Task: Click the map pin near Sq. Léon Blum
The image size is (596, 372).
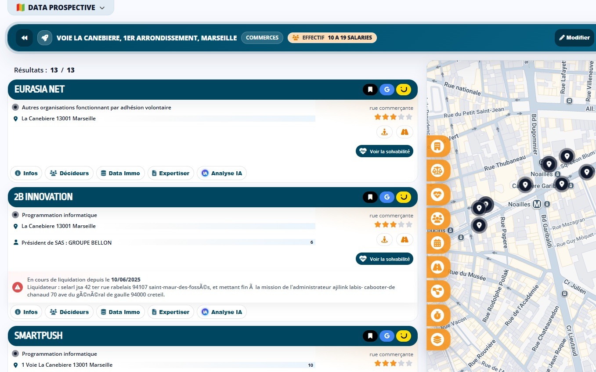Action: [567, 156]
